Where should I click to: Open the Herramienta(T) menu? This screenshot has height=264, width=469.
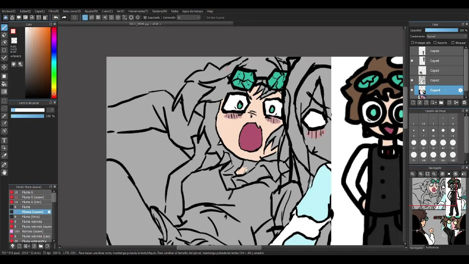point(138,11)
